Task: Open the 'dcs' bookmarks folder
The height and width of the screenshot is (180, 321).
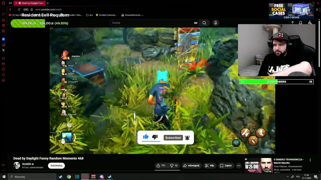Action: pos(90,15)
